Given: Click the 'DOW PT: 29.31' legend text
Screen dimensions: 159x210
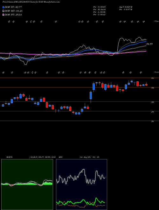Looking at the screenshot, I should pyautogui.click(x=13, y=15).
